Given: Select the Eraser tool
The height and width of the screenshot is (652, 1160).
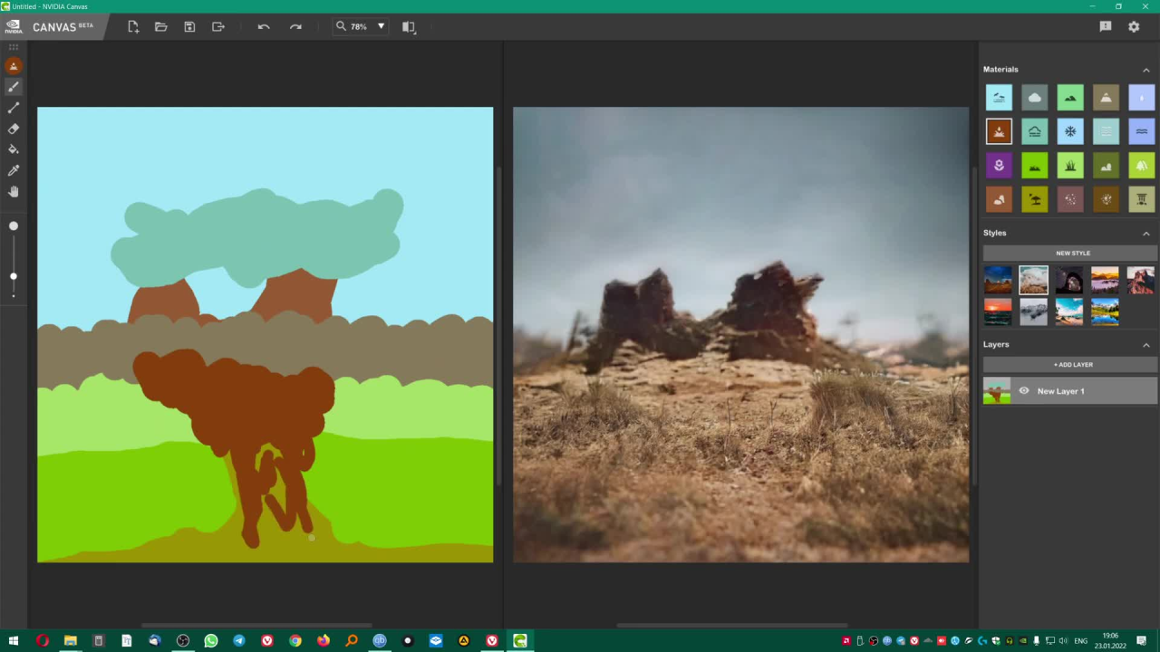Looking at the screenshot, I should (14, 129).
